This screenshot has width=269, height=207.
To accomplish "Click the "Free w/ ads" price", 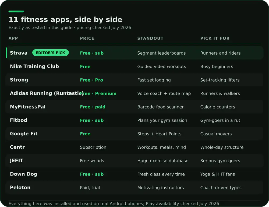I will pos(92,161).
